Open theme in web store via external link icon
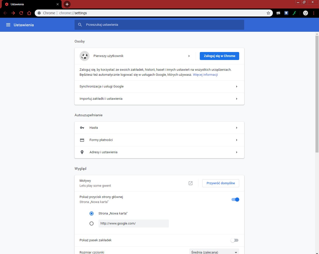 [x=191, y=183]
